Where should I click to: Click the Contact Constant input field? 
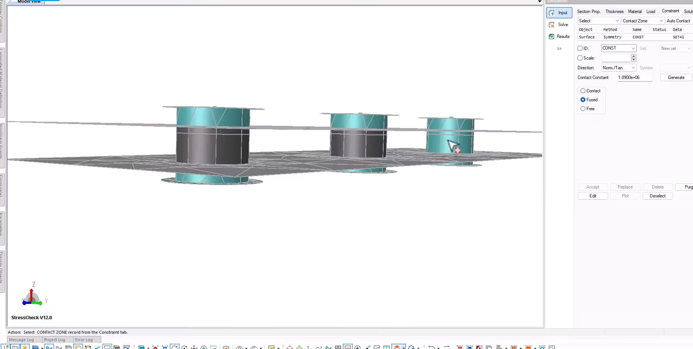(634, 77)
